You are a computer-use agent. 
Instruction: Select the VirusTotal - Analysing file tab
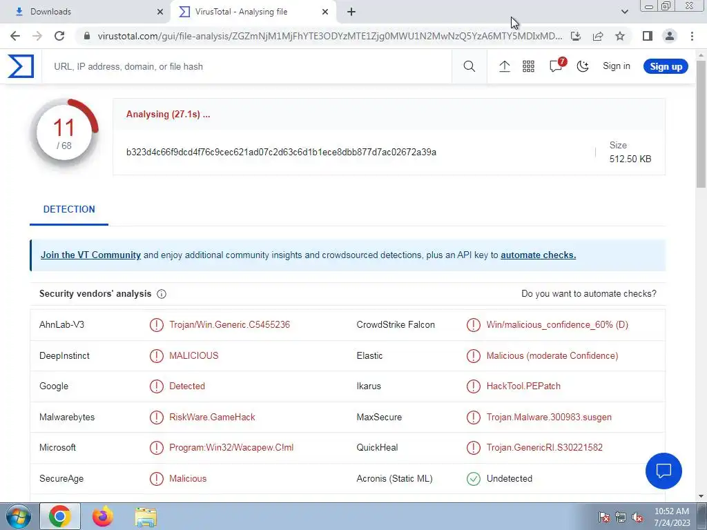[x=253, y=12]
